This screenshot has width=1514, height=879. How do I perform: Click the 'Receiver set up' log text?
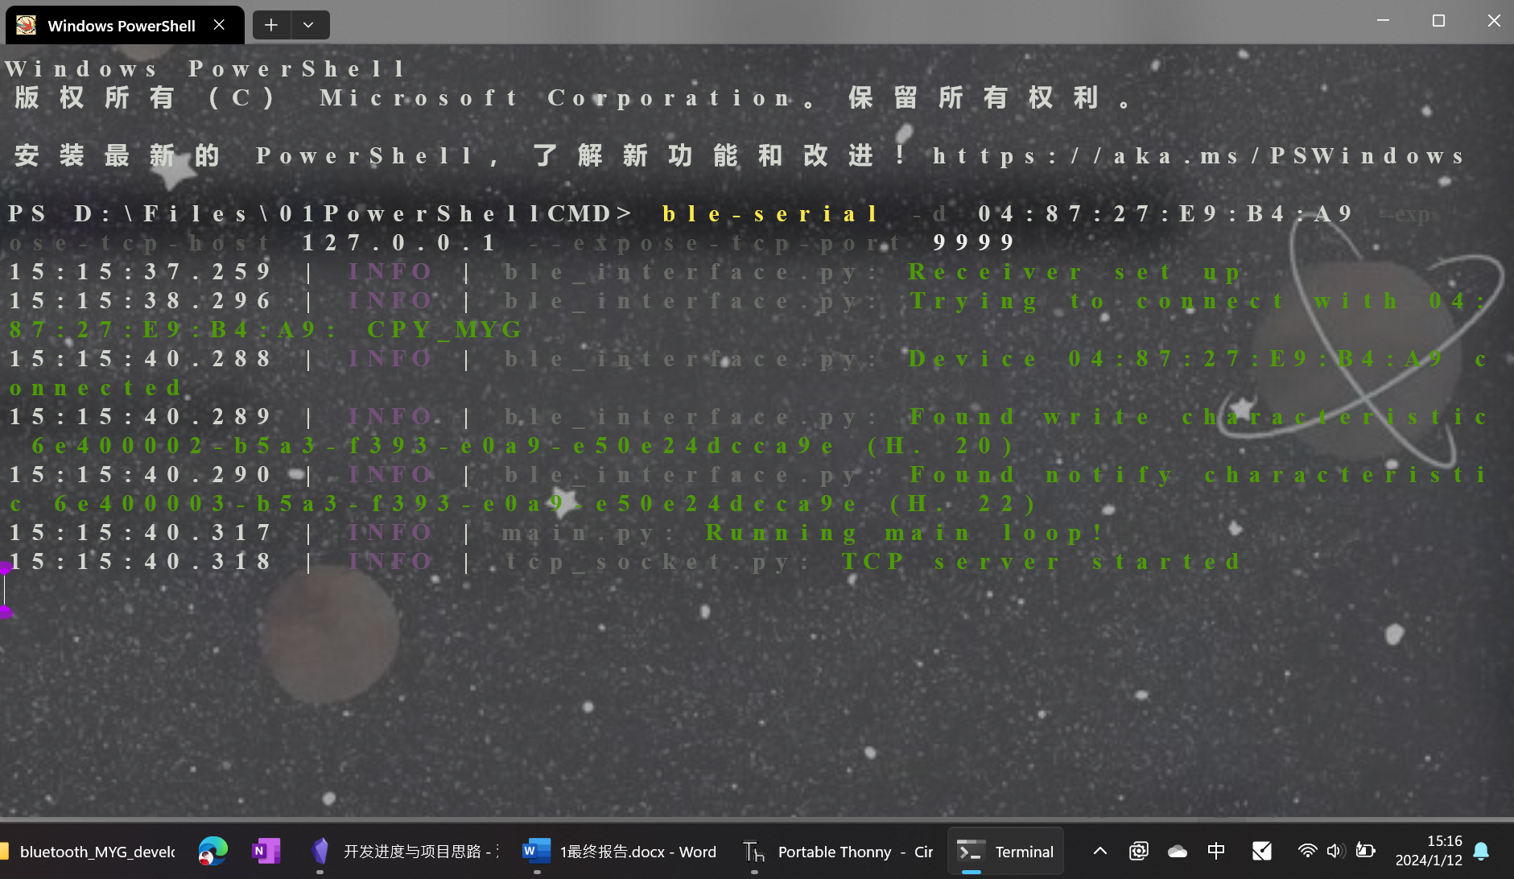click(x=1075, y=272)
